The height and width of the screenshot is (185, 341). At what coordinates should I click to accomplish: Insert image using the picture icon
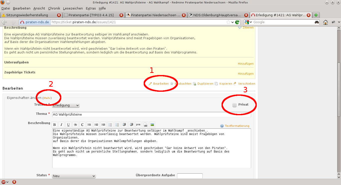click(152, 125)
